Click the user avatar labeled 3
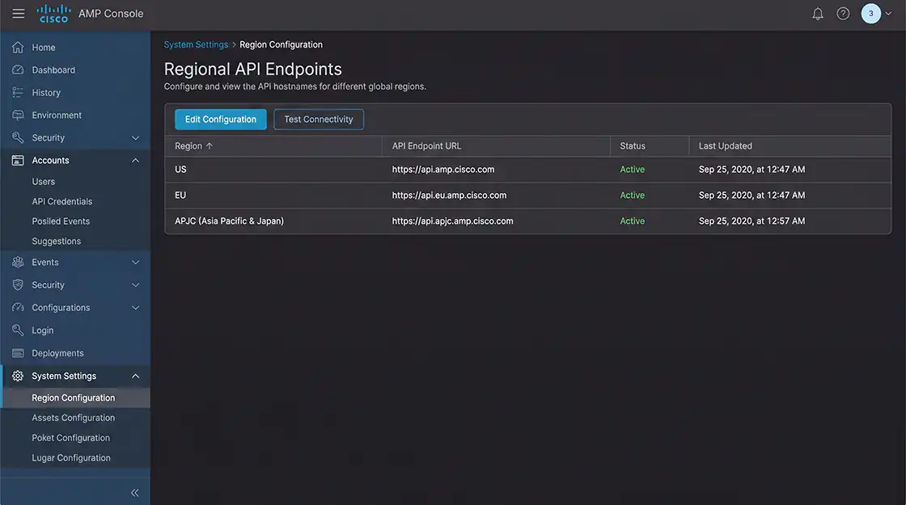The height and width of the screenshot is (505, 906). (870, 14)
